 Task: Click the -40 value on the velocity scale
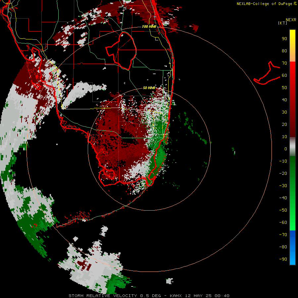click(x=283, y=198)
